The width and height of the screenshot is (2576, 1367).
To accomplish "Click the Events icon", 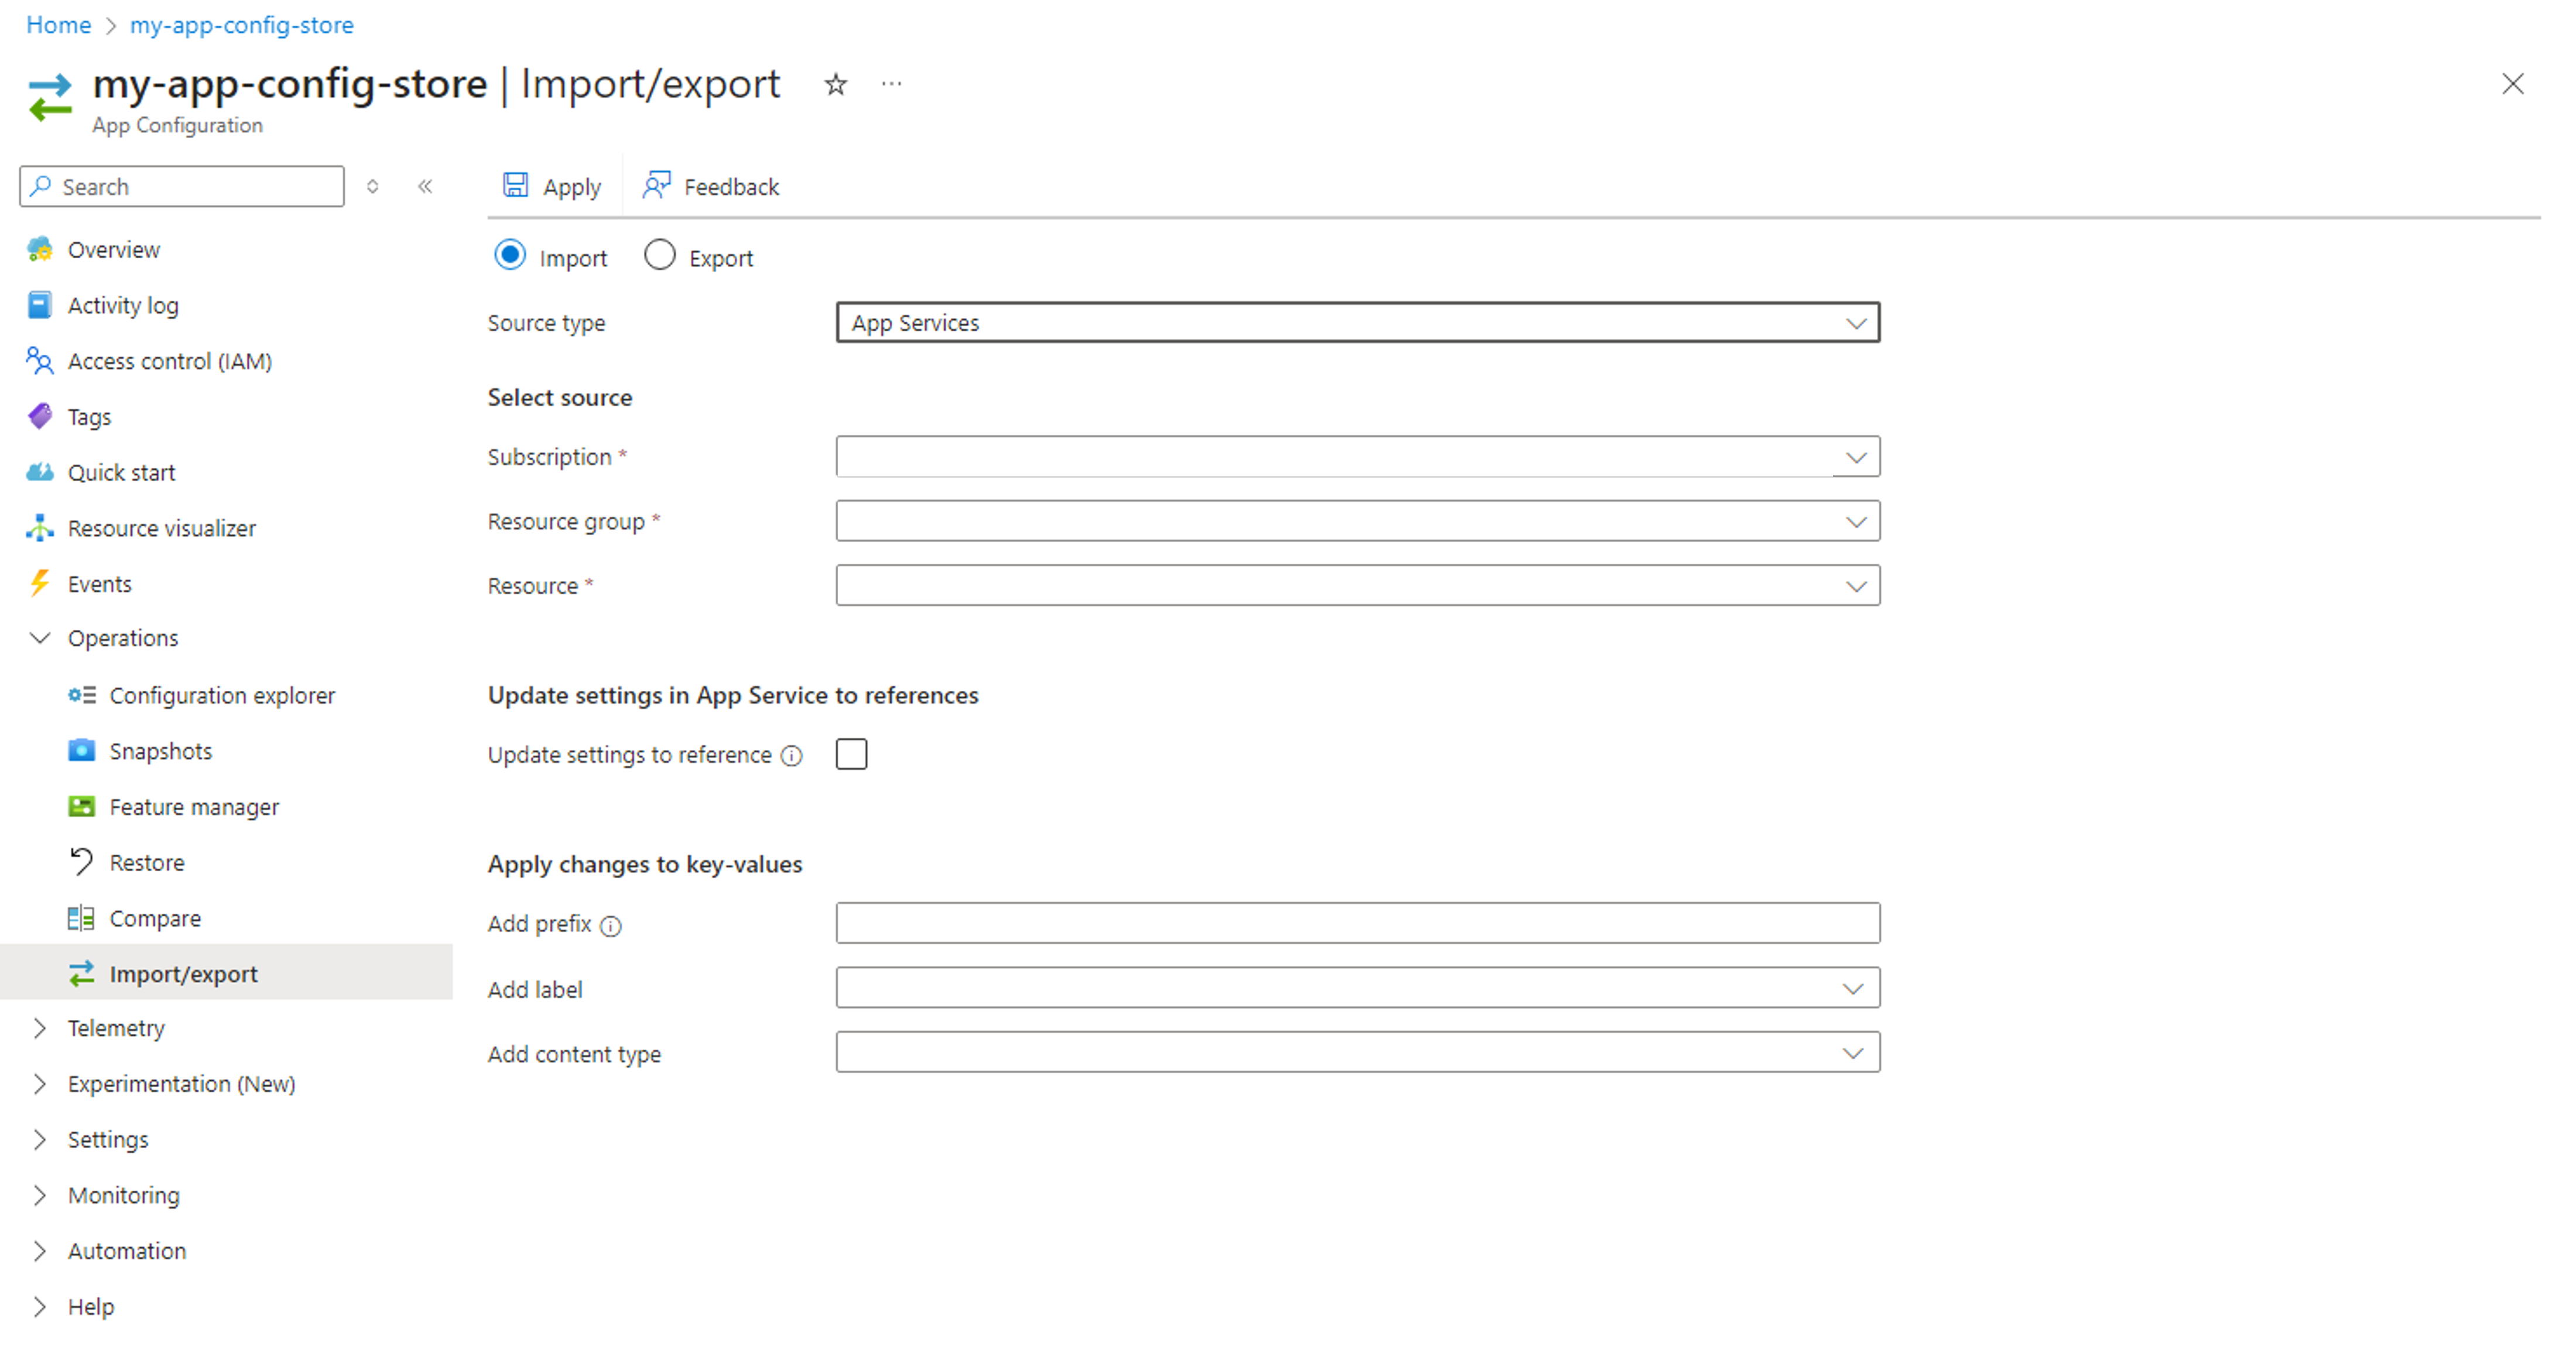I will point(43,583).
